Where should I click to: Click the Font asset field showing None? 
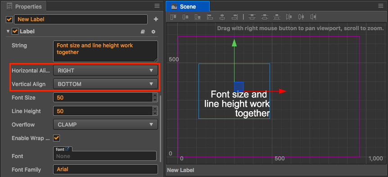pos(105,156)
